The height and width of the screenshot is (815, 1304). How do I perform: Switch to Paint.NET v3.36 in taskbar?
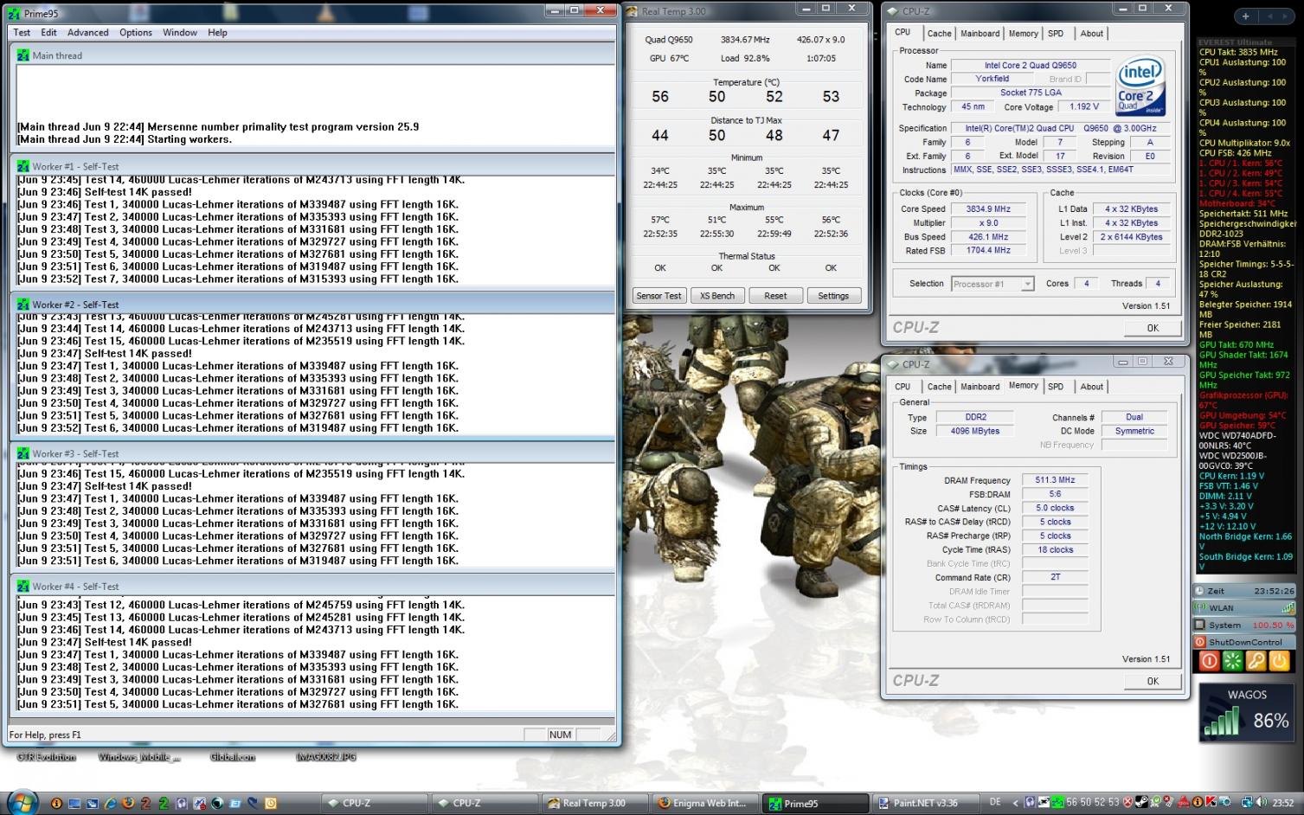pos(925,803)
